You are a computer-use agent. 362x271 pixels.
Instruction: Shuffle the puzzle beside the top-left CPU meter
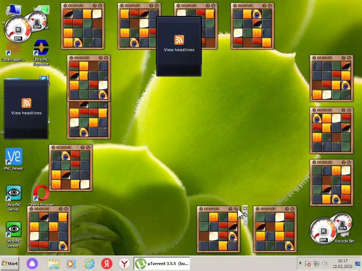tap(100, 6)
